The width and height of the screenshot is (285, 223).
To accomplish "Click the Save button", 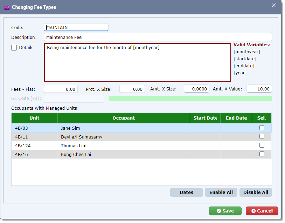I will [x=225, y=211].
